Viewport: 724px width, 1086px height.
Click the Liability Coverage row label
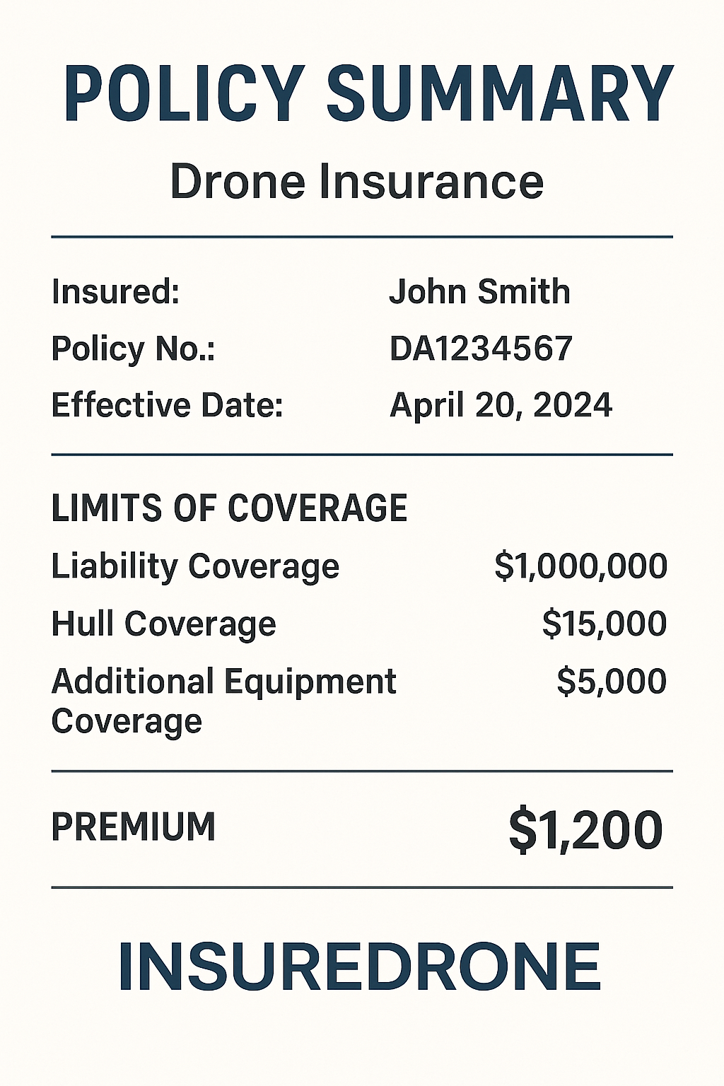(x=195, y=566)
